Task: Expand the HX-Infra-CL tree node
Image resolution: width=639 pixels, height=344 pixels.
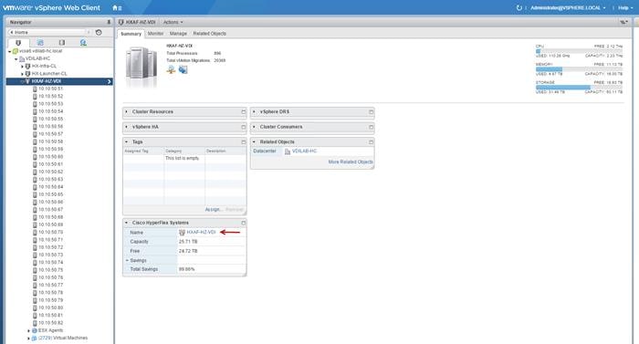Action: tap(23, 67)
